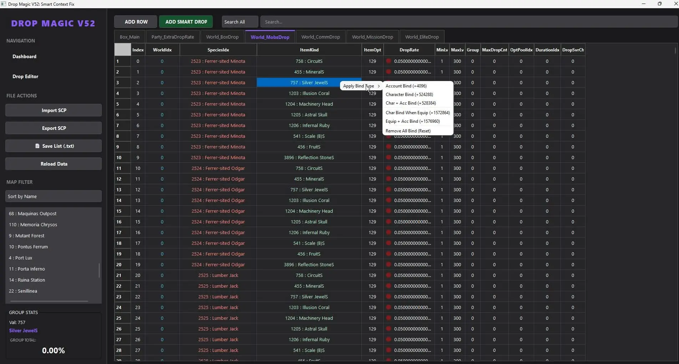Switch to World_MissionDrop tab
The image size is (679, 364).
click(373, 37)
